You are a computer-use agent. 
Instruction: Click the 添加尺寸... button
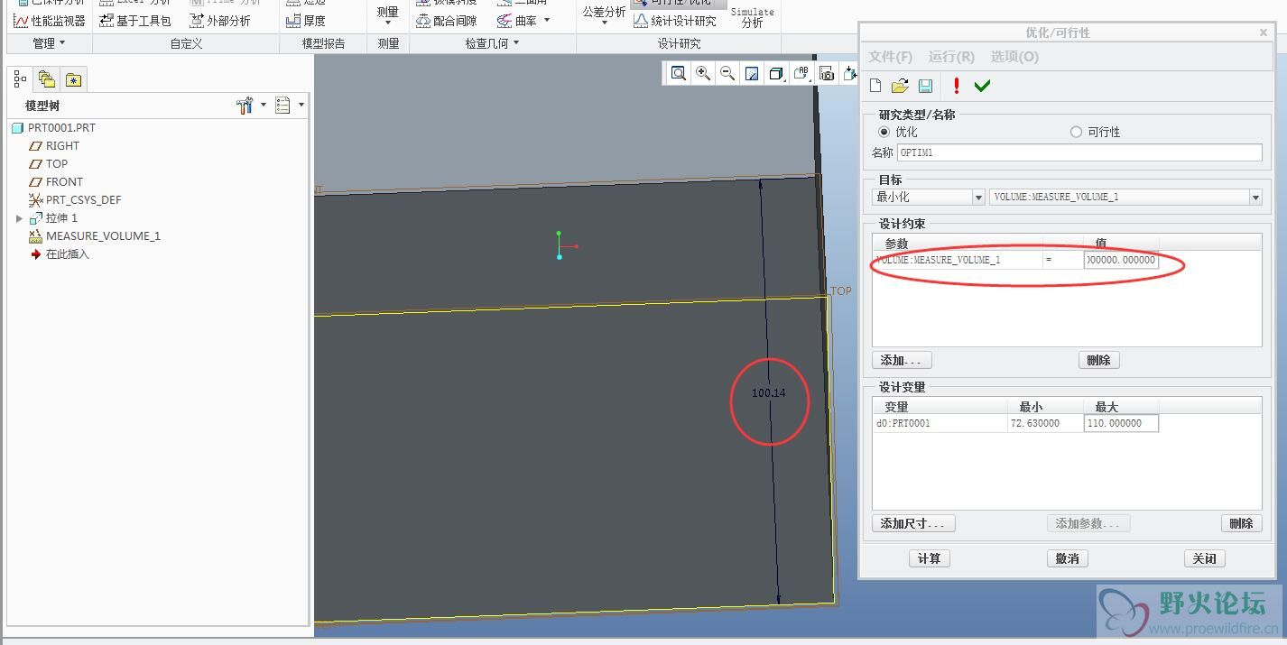coord(913,523)
